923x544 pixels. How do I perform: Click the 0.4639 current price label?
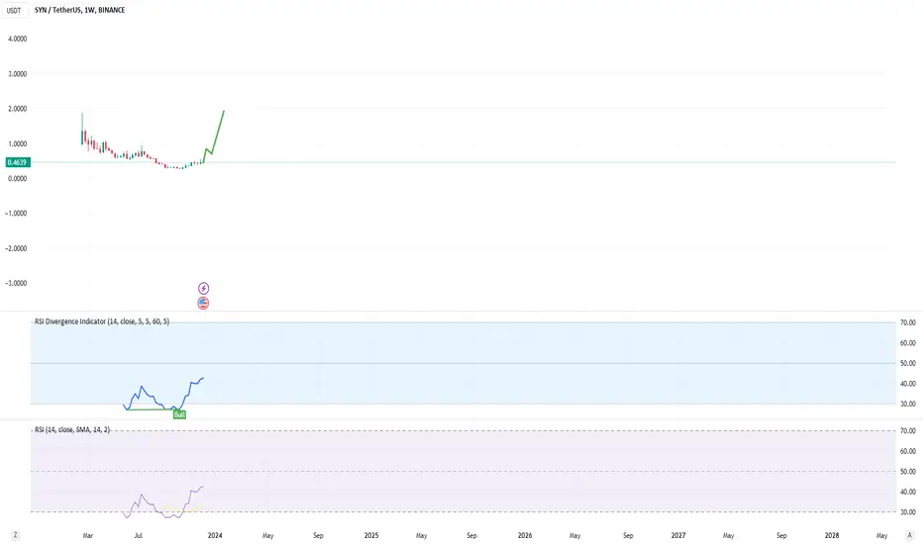(18, 162)
